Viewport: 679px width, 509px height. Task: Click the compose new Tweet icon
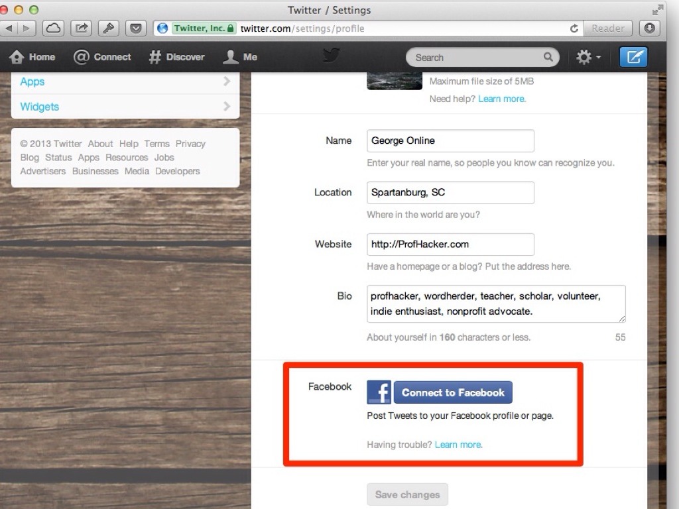click(x=633, y=57)
